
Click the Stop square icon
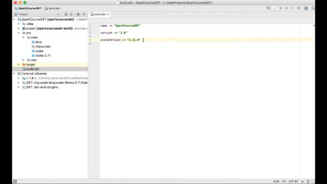click(x=298, y=8)
